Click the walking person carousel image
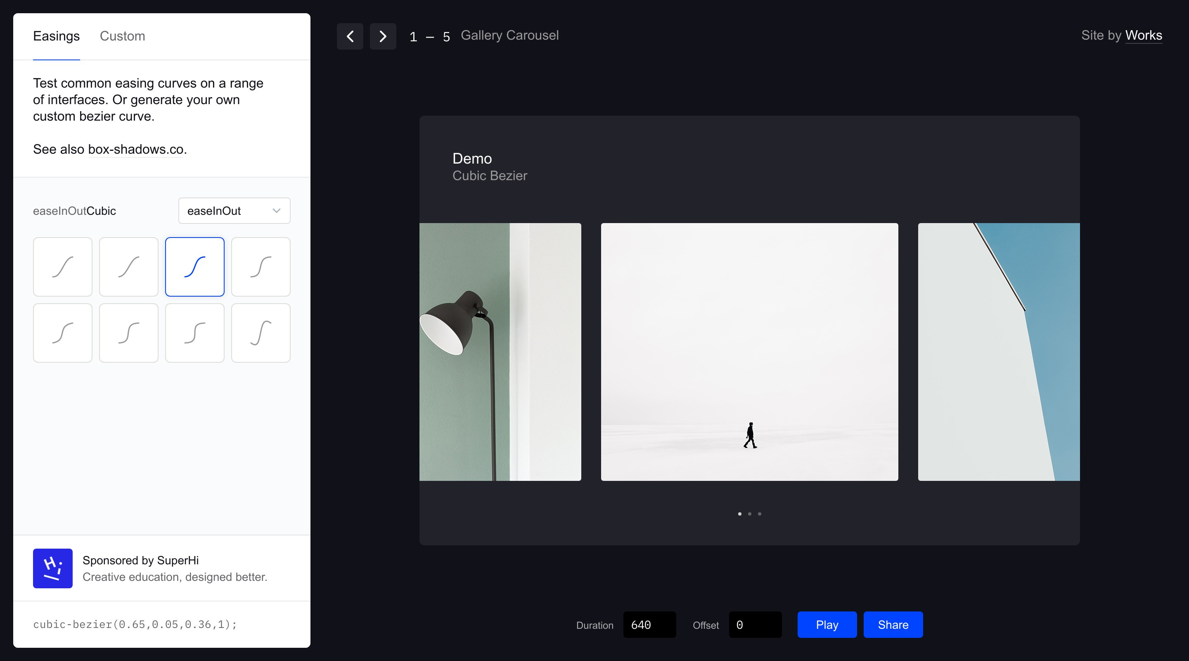1189x661 pixels. click(x=749, y=352)
